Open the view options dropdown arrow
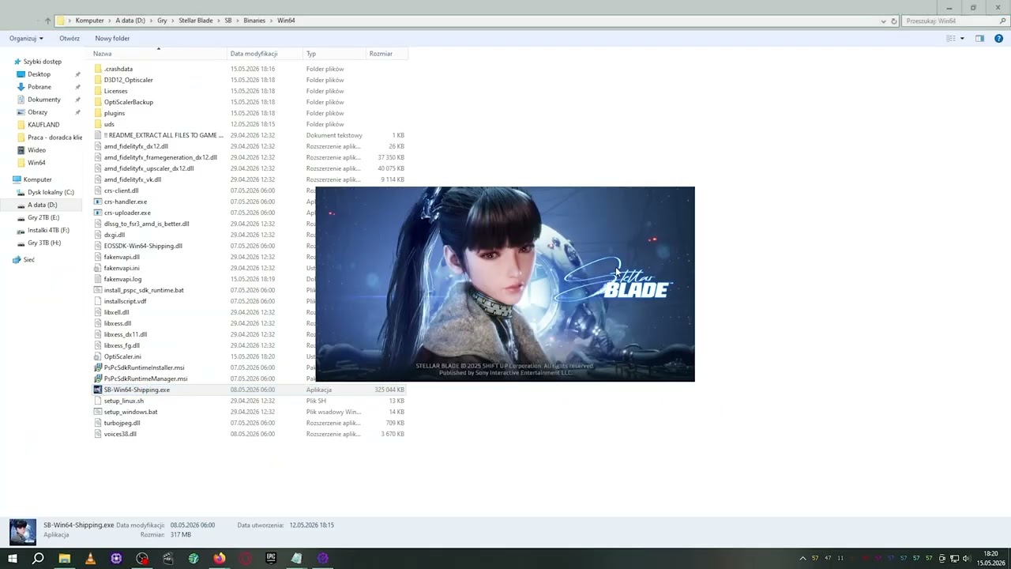1011x569 pixels. point(962,38)
